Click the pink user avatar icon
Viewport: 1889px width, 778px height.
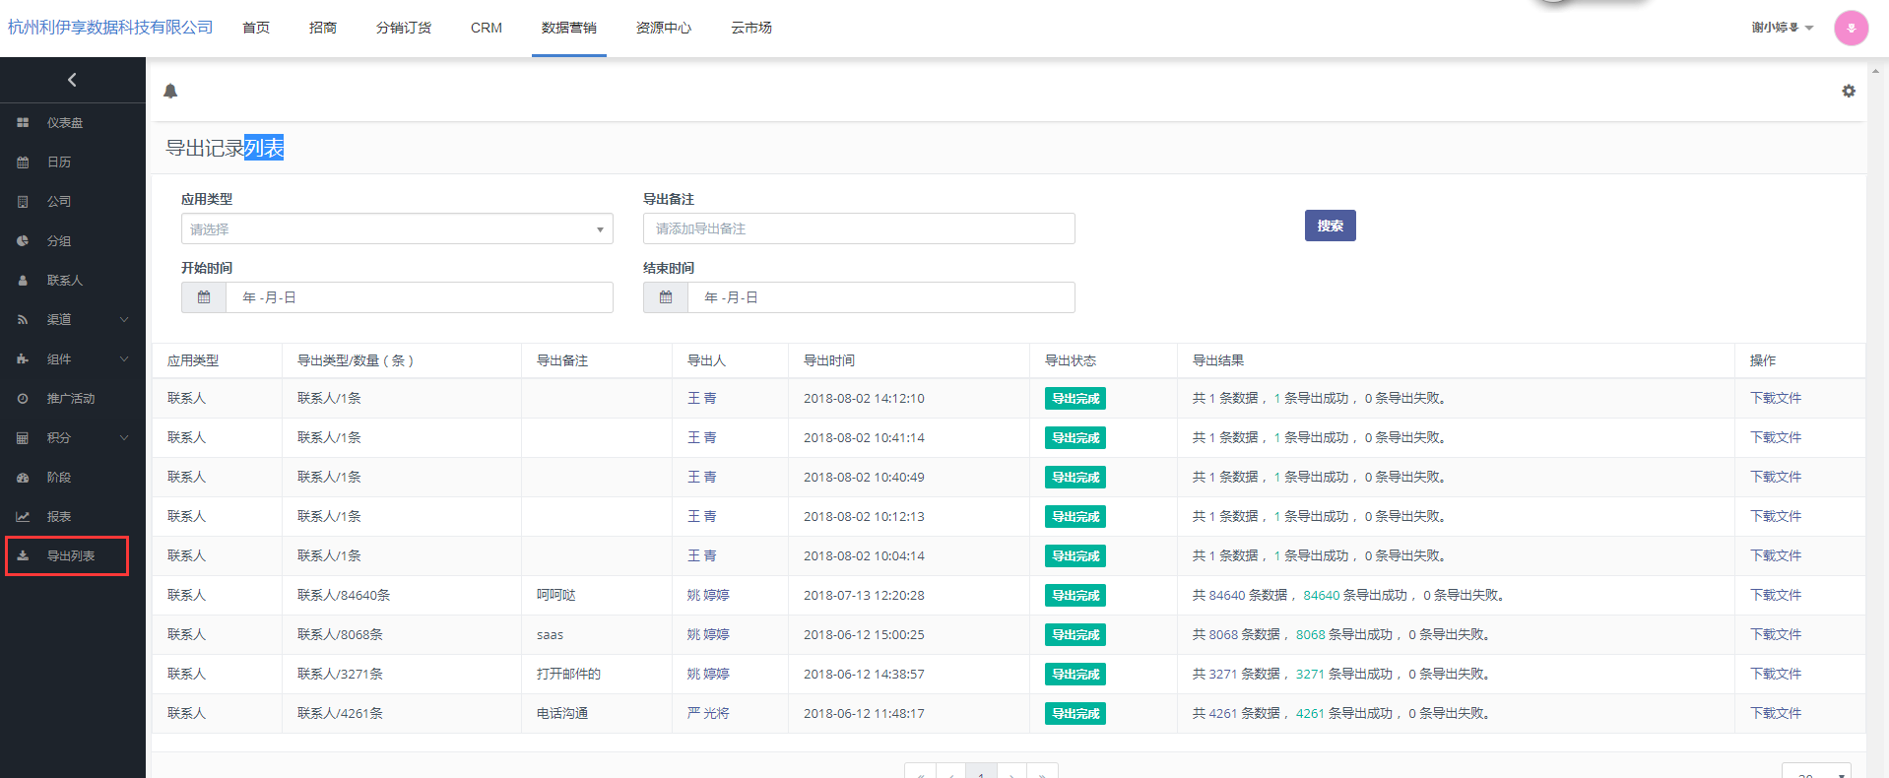coord(1851,28)
